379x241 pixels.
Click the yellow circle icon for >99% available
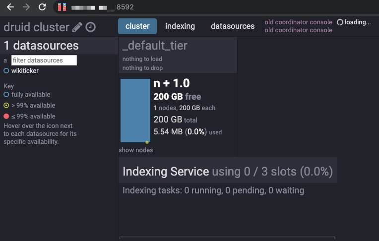(6, 106)
